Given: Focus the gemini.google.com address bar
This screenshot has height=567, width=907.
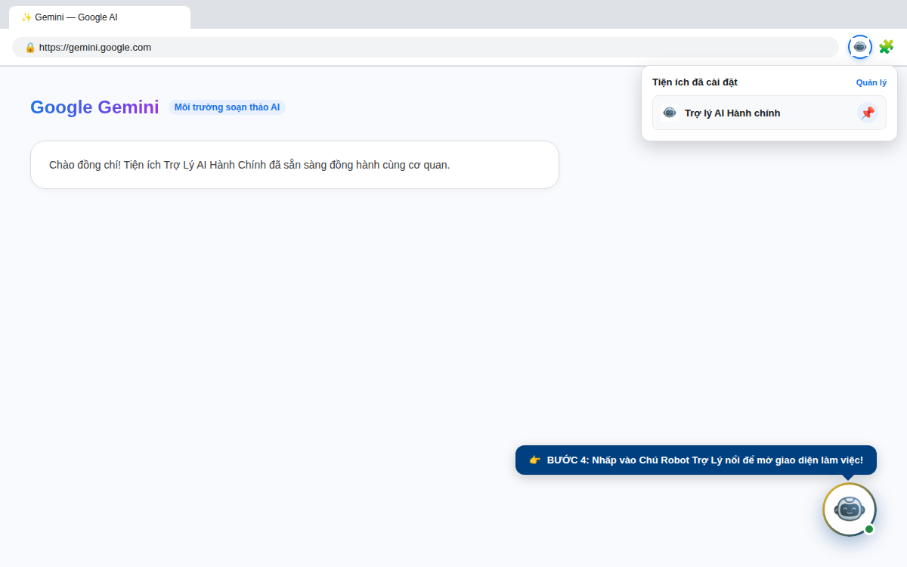Looking at the screenshot, I should tap(426, 47).
